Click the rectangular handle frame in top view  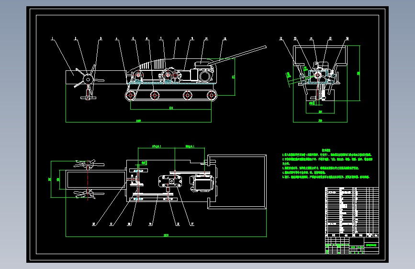coord(237,182)
